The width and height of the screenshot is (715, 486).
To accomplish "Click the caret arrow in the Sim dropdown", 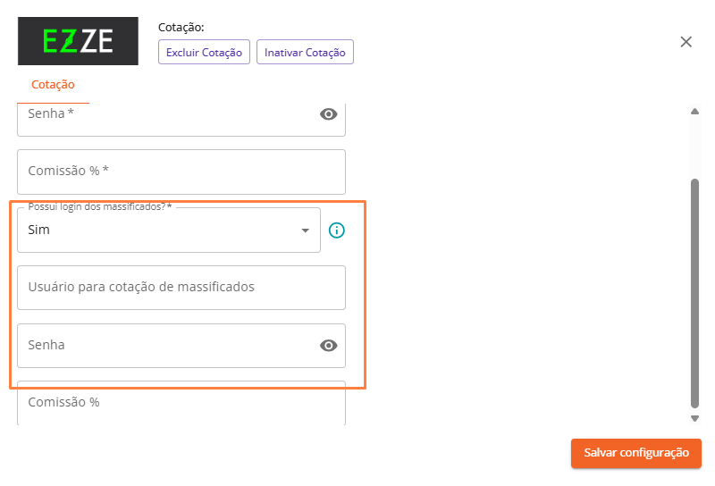I will pos(306,230).
